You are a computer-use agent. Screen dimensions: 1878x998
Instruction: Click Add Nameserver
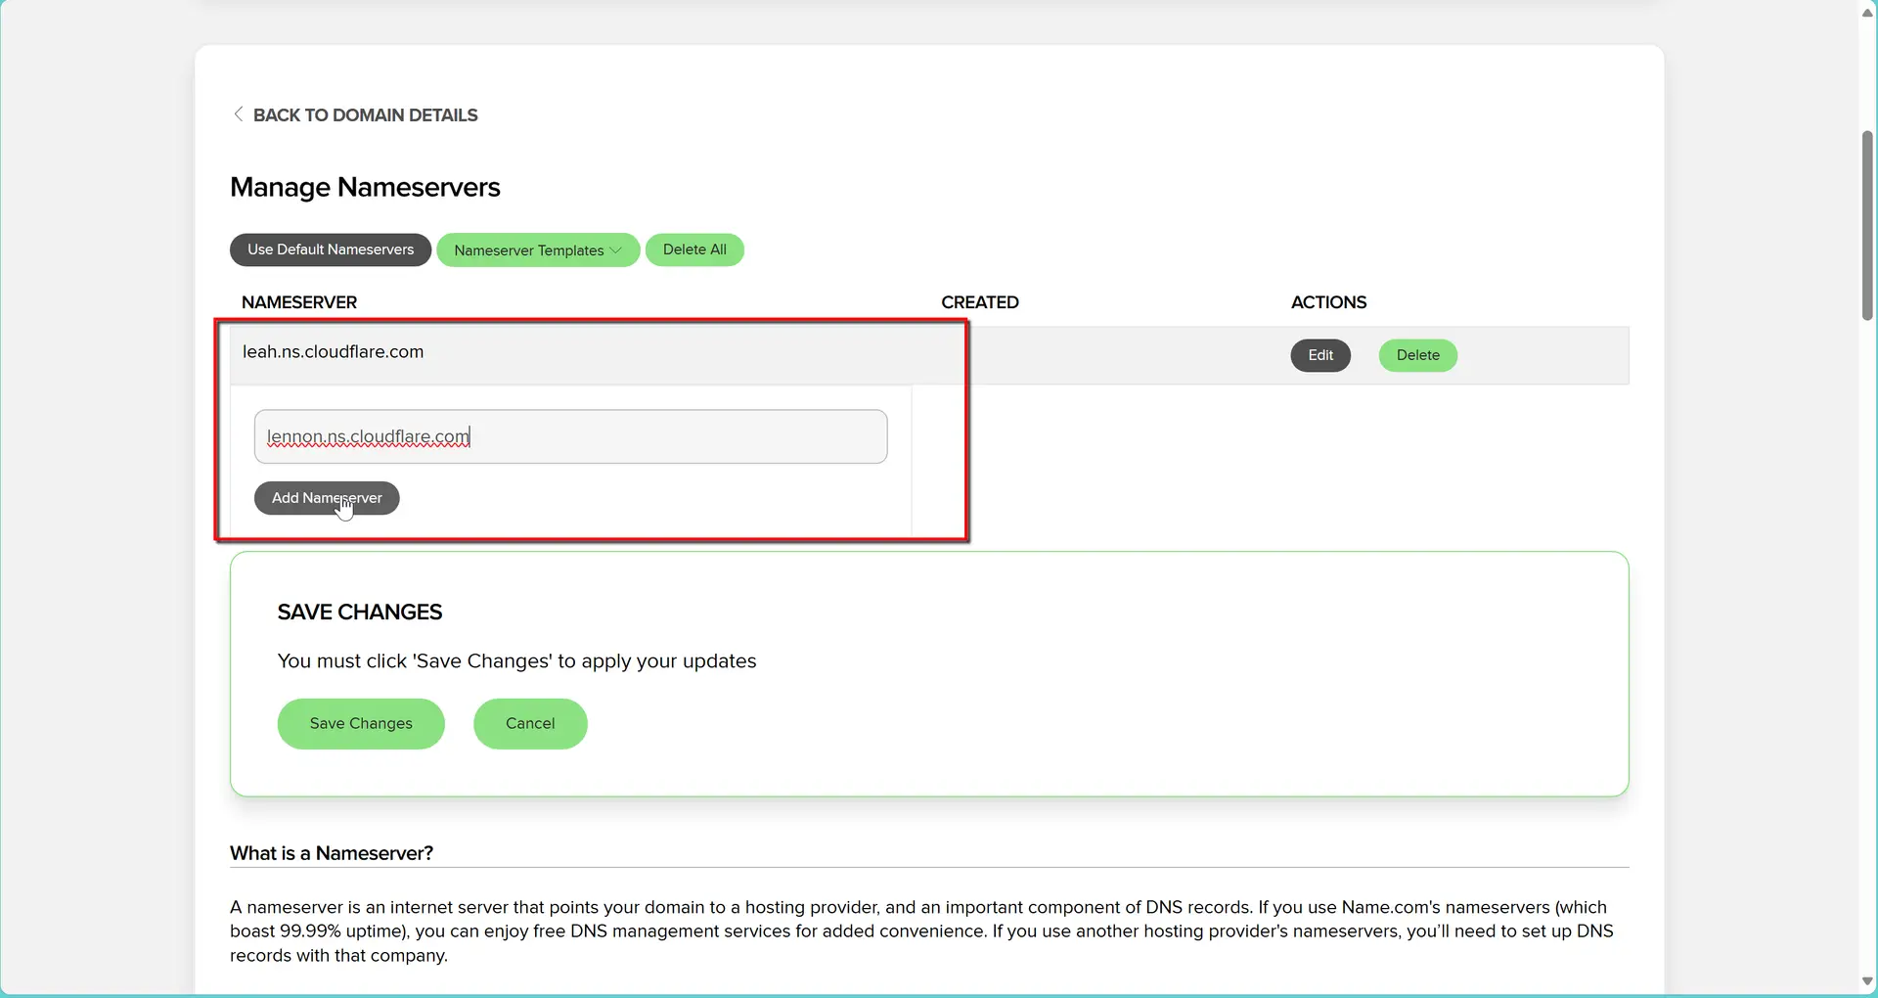pos(326,498)
